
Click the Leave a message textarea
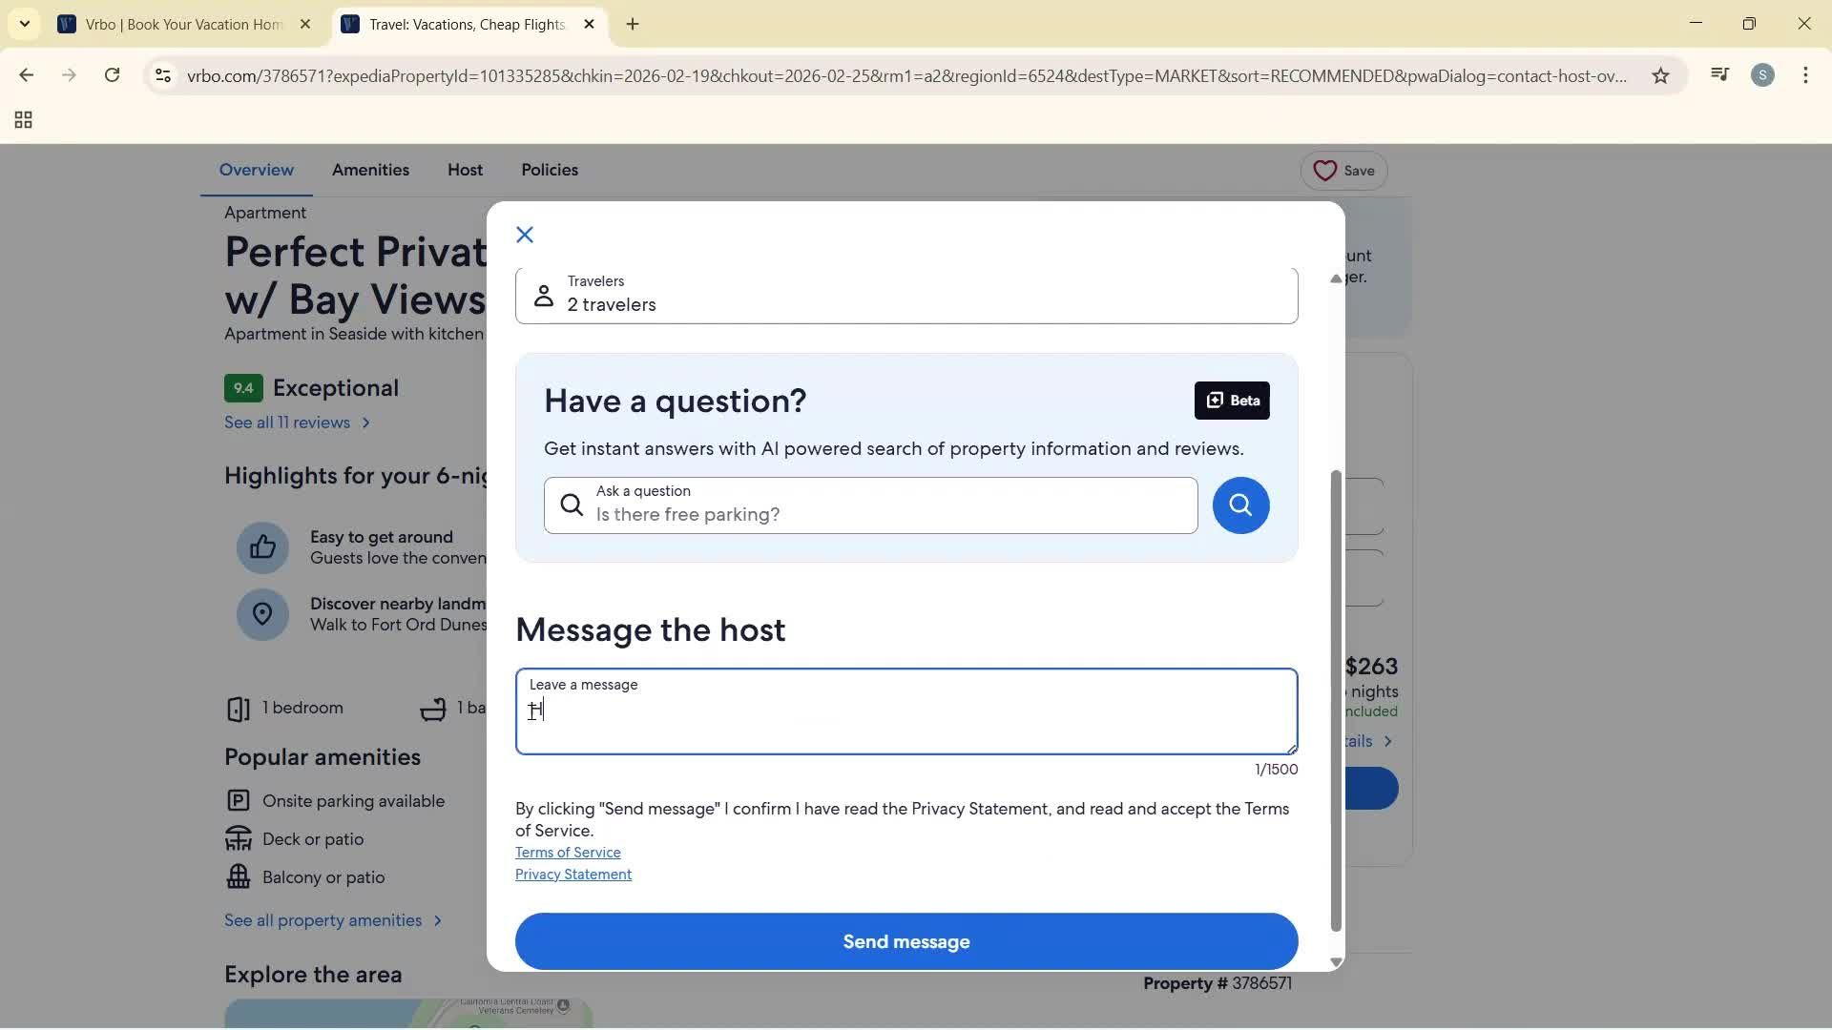tap(906, 720)
